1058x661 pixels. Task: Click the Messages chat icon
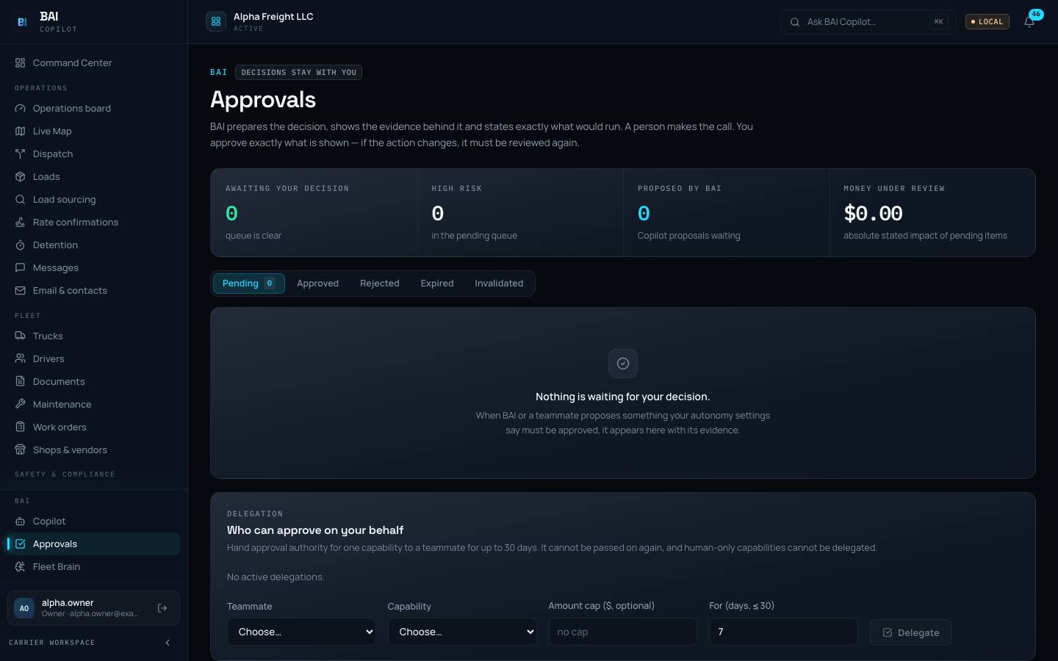click(x=21, y=268)
